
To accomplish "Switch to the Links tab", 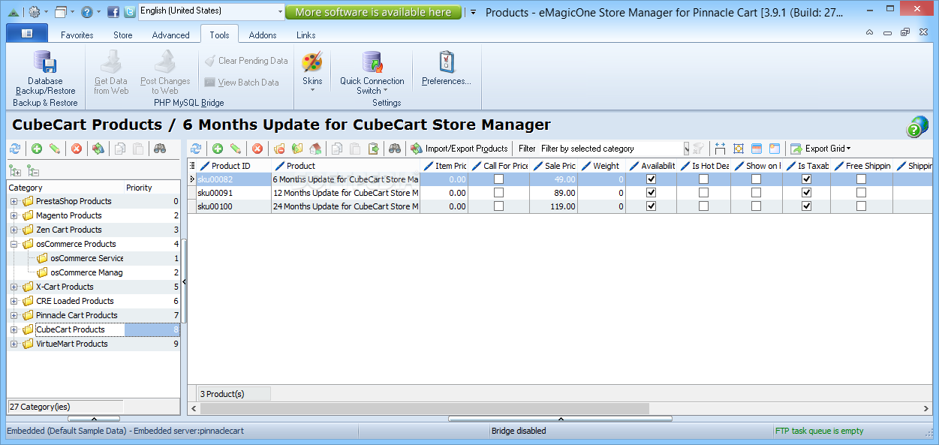I will [306, 35].
